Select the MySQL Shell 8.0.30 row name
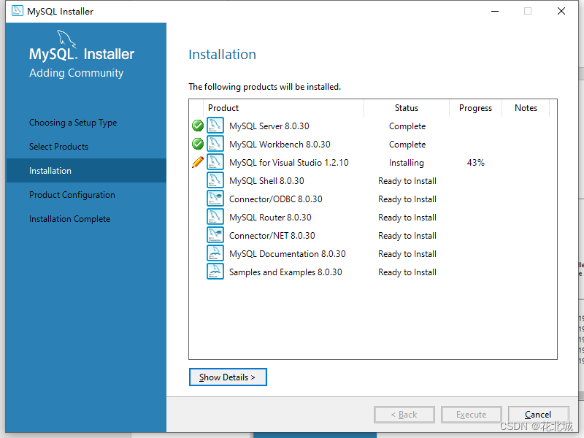Viewport: 584px width, 438px height. coord(266,181)
